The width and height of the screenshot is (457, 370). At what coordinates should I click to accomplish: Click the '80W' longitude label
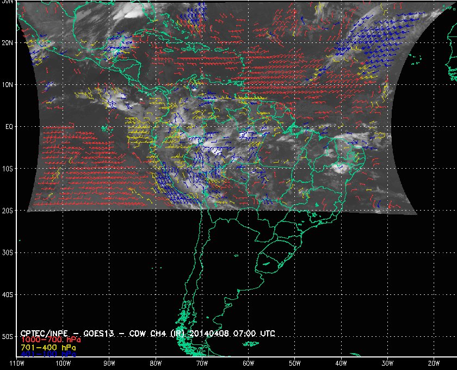[x=156, y=363]
